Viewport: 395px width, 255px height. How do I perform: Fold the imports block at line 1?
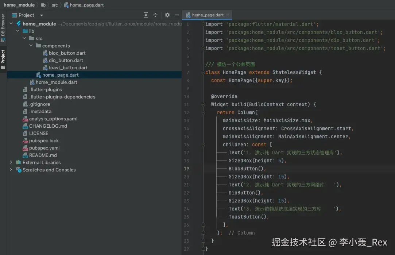point(203,24)
